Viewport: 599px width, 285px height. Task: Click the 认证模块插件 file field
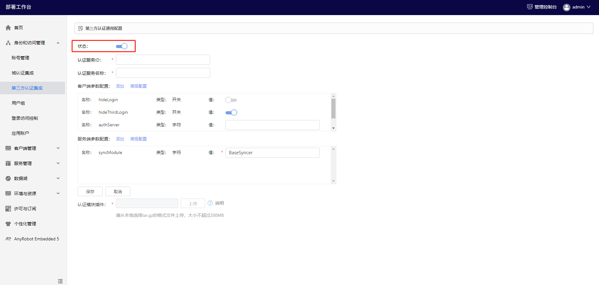point(147,203)
